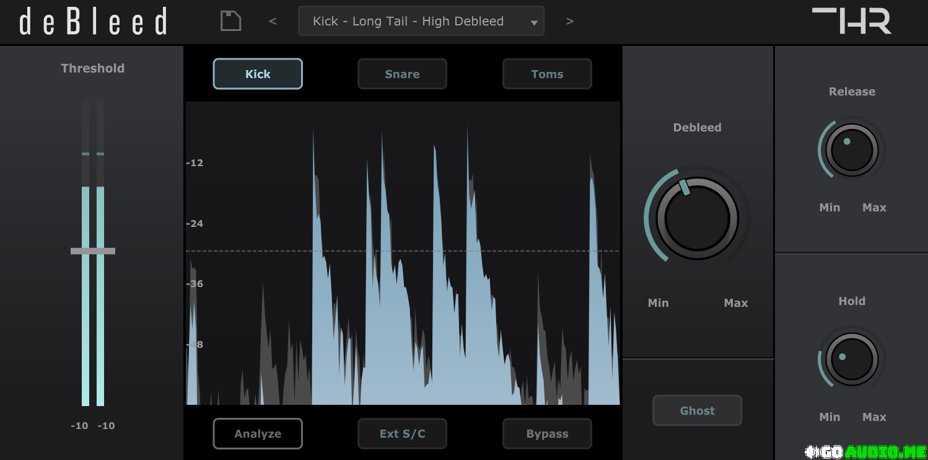Click the Debleed knob
Viewport: 928px width, 460px height.
click(x=697, y=219)
